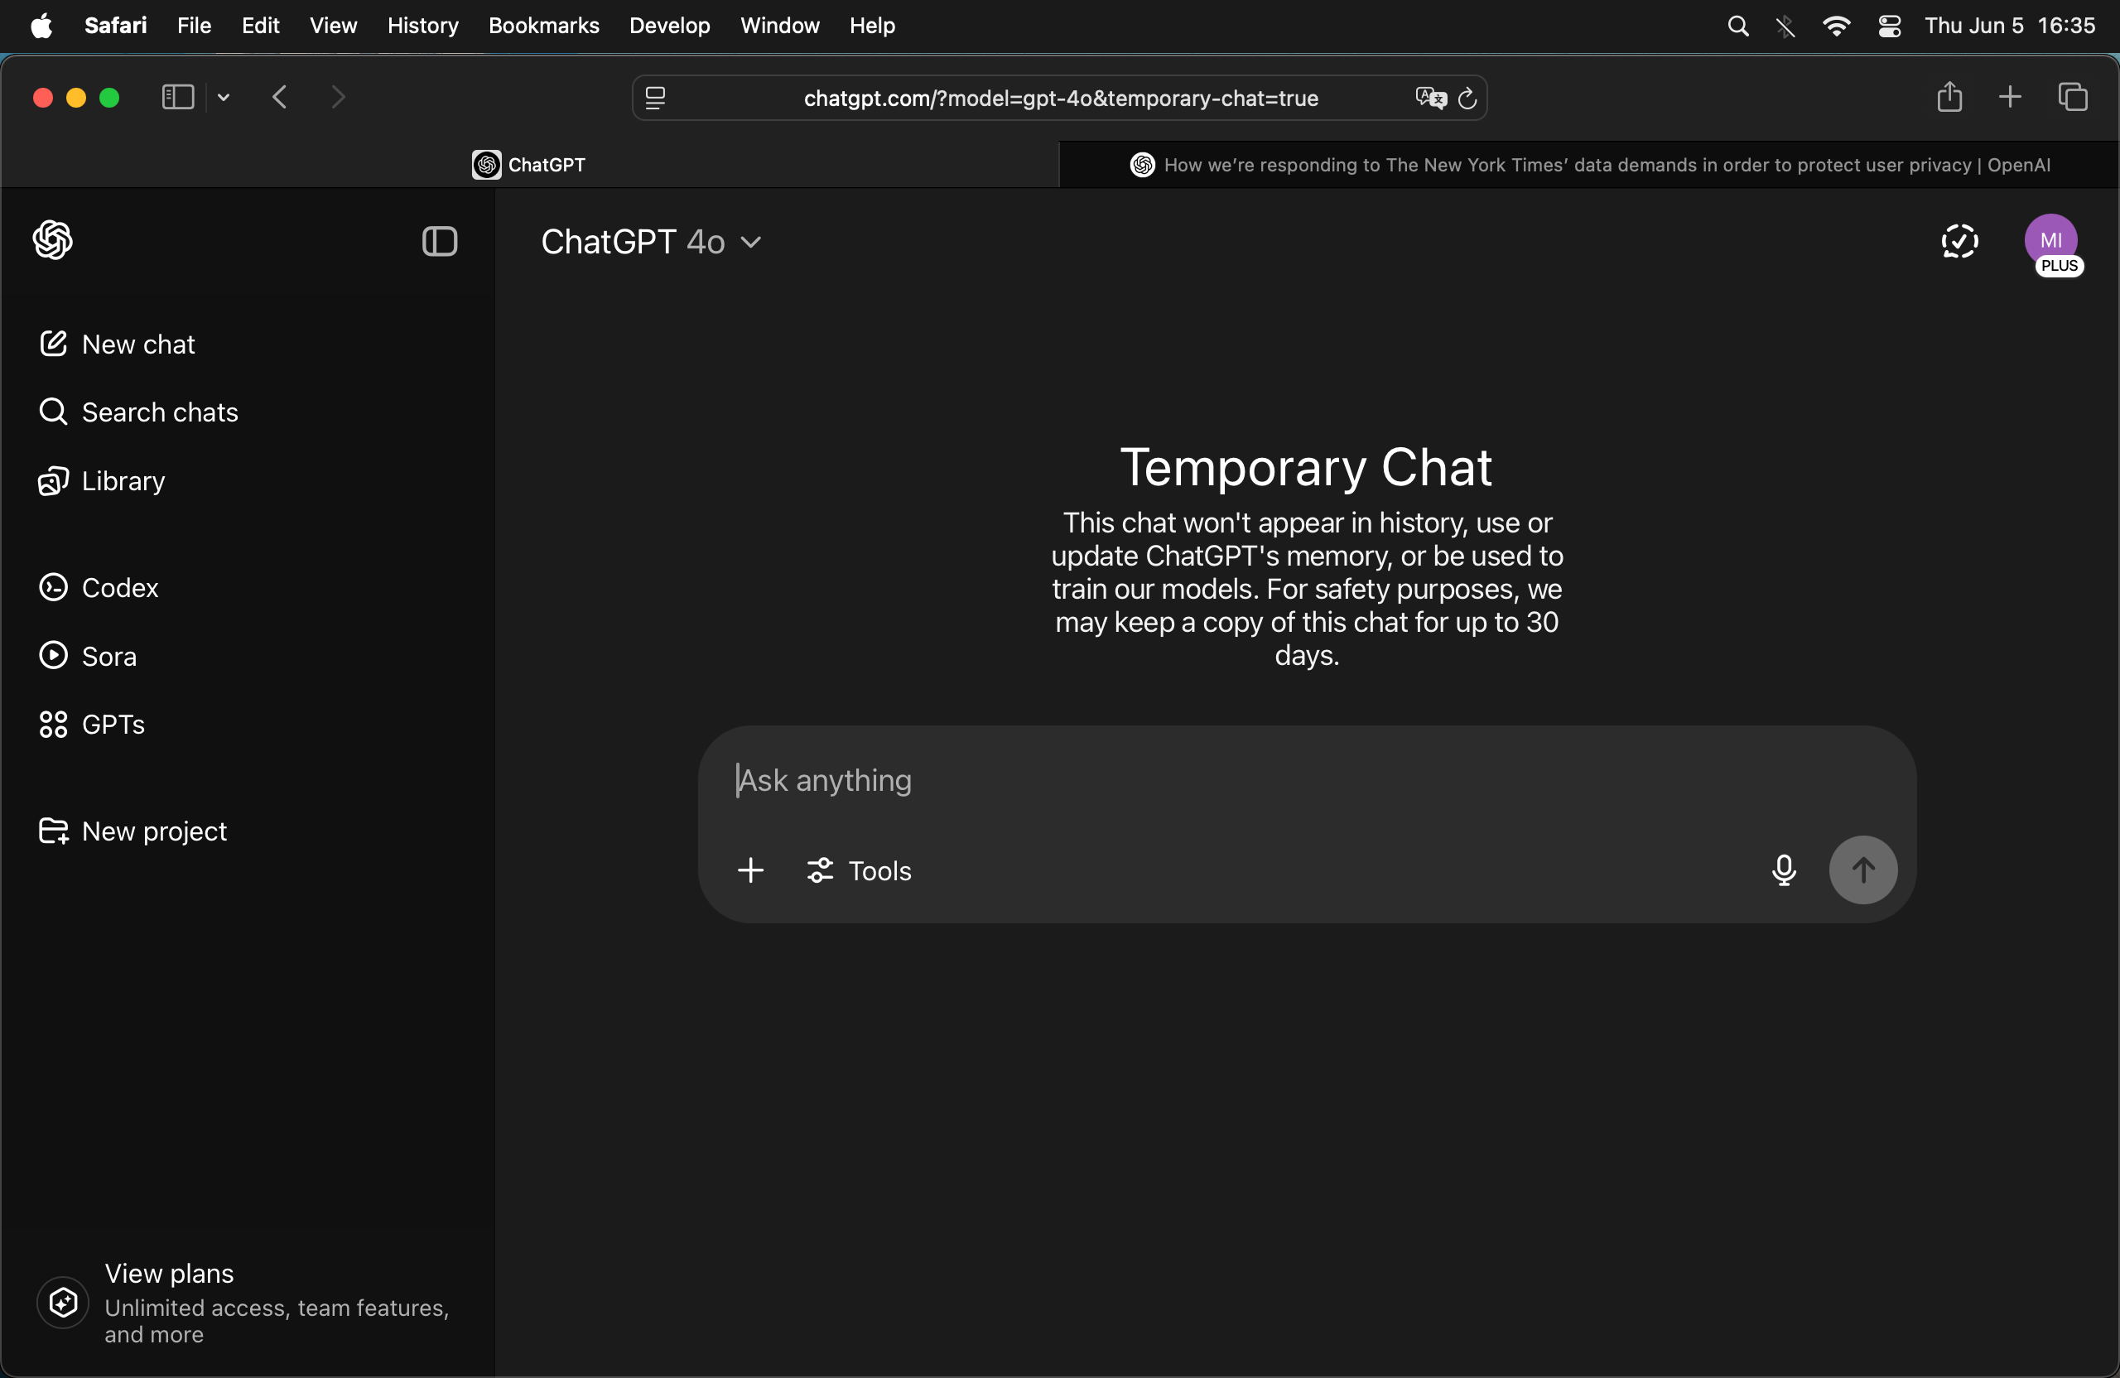Click the address bar URL
The height and width of the screenshot is (1378, 2120).
point(1060,98)
